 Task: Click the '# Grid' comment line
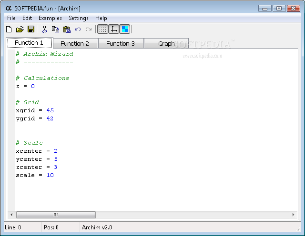tap(28, 102)
